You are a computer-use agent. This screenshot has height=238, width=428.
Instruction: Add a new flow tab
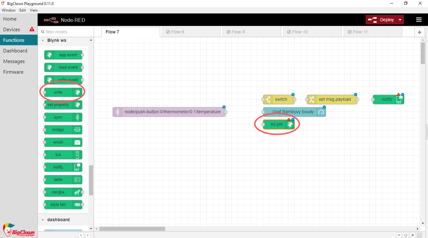pyautogui.click(x=419, y=32)
